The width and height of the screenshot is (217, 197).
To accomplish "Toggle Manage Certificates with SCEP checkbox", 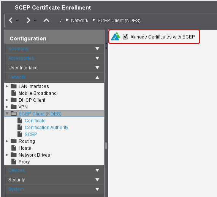I will coord(125,37).
